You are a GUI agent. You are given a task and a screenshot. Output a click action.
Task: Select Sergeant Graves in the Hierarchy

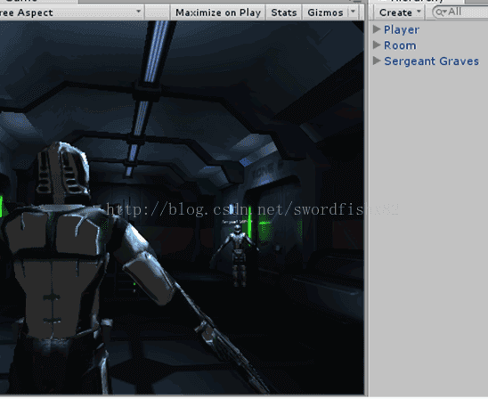point(431,61)
